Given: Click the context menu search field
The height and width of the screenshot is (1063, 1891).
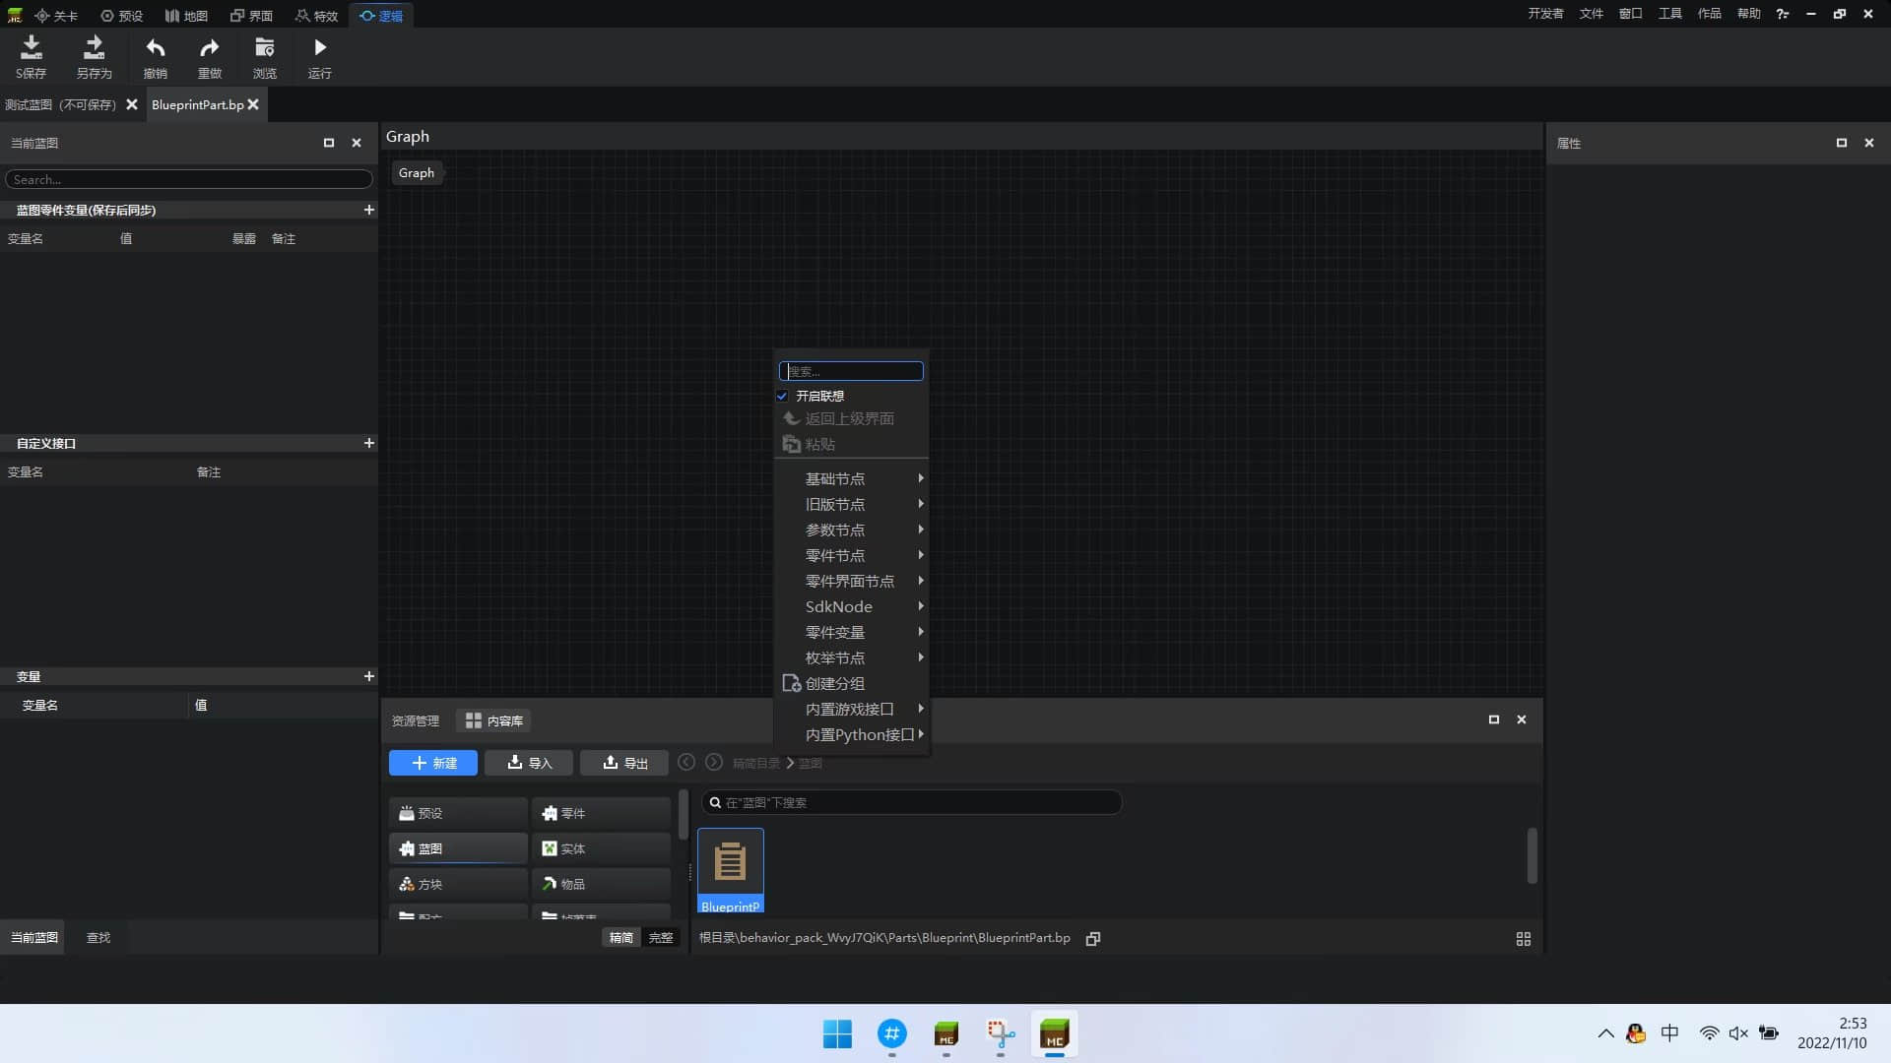Looking at the screenshot, I should click(852, 371).
